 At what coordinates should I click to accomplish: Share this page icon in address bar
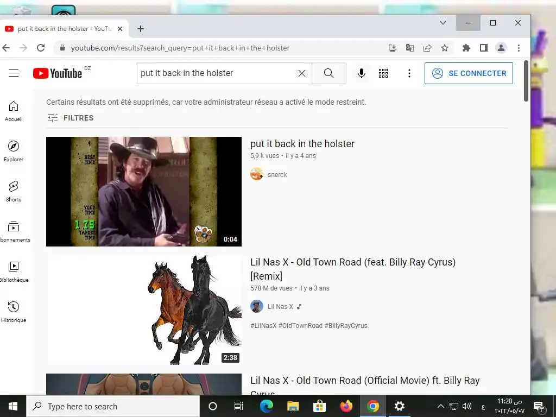point(427,48)
